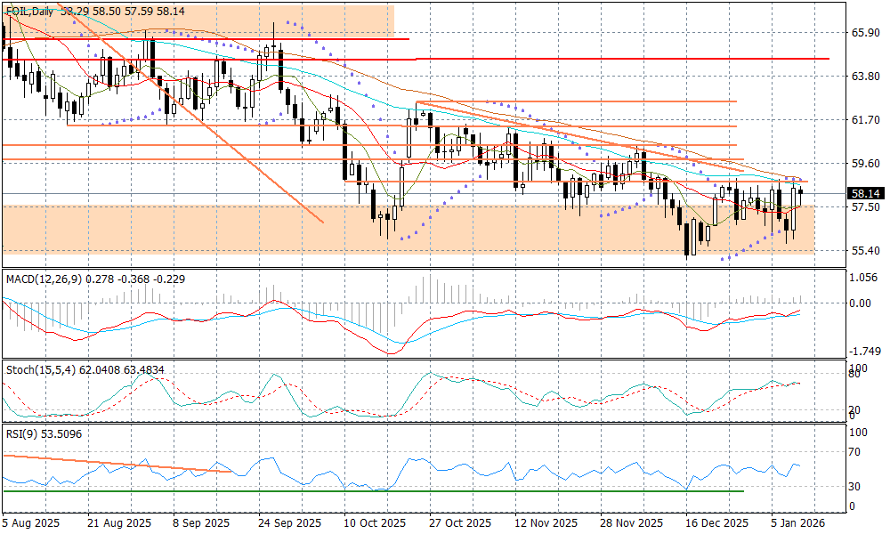Select the green horizontal line in RSI panel
This screenshot has height=534, width=890.
pyautogui.click(x=356, y=490)
